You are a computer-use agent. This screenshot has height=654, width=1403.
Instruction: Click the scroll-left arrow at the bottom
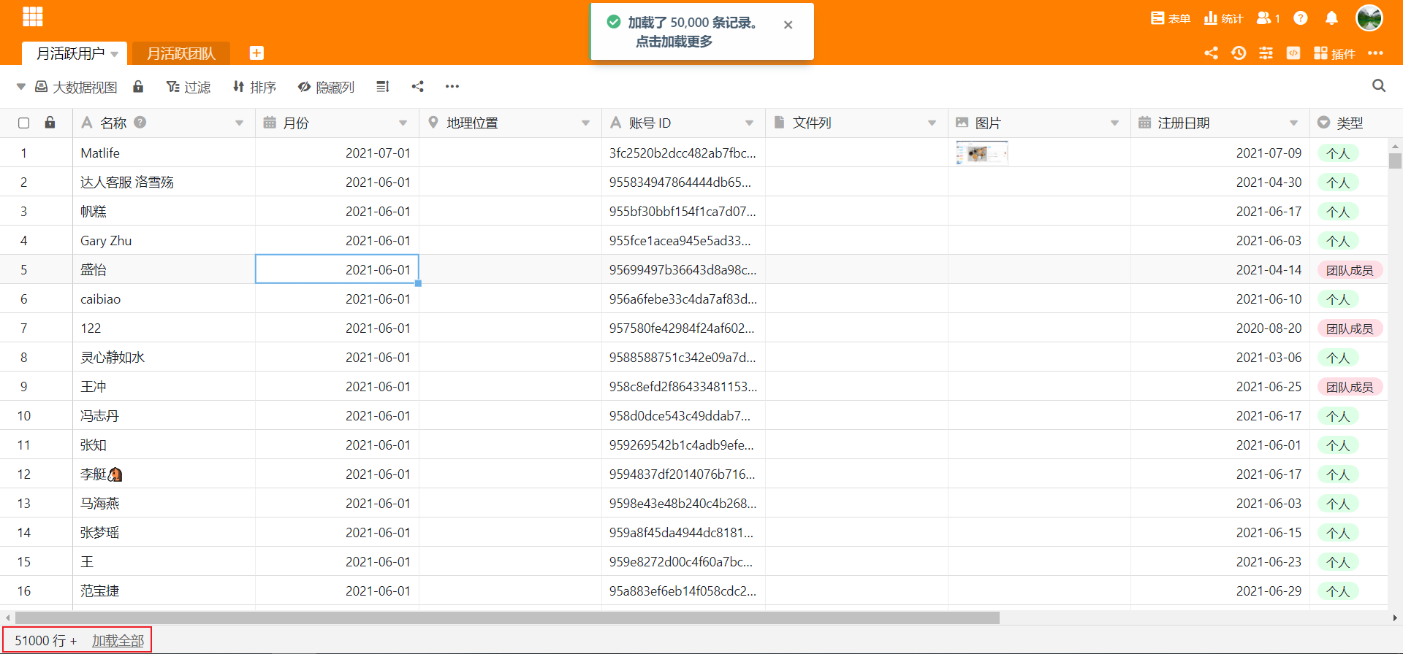(7, 618)
